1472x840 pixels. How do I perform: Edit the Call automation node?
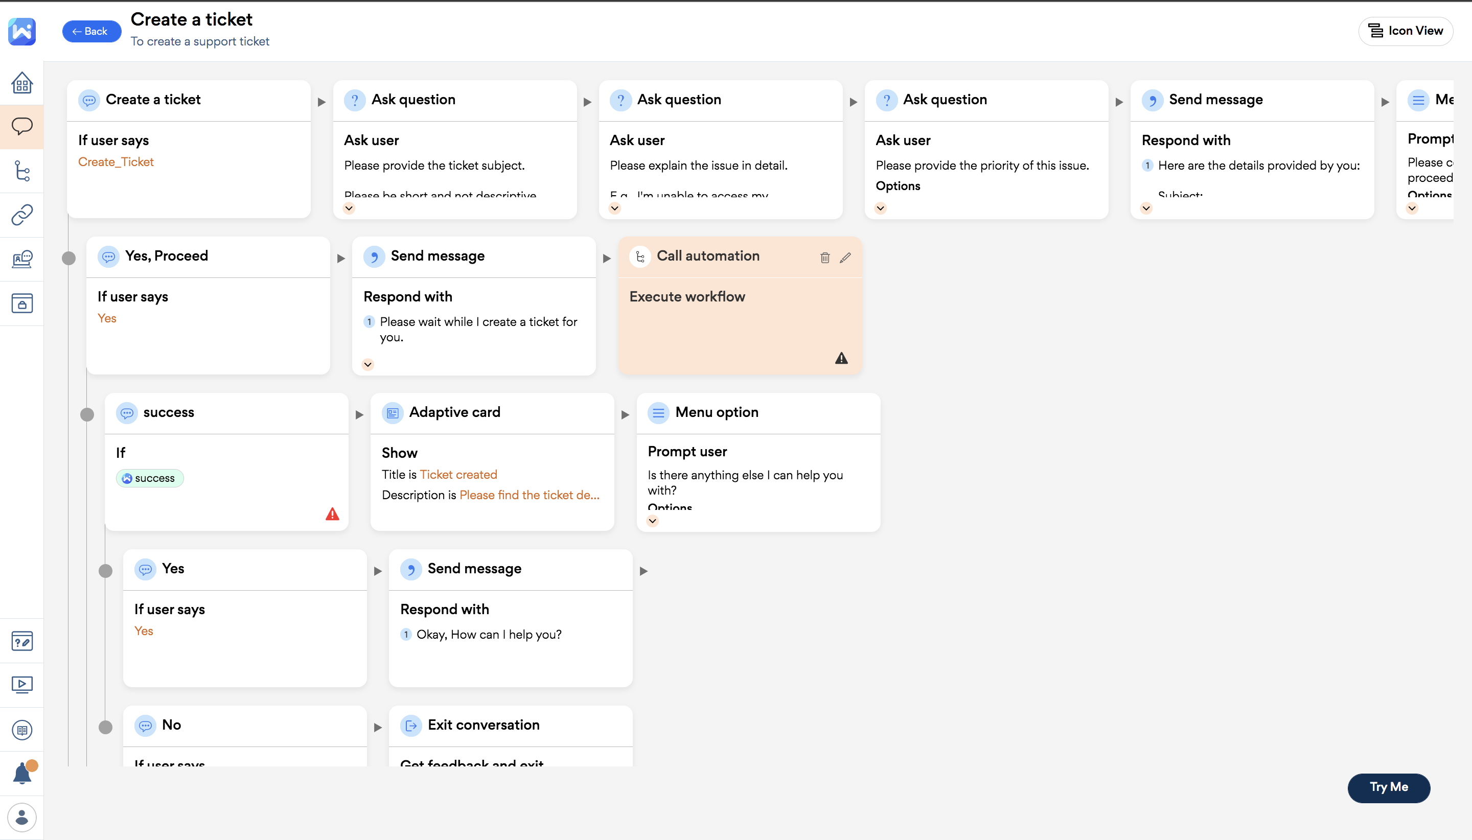[x=845, y=258]
